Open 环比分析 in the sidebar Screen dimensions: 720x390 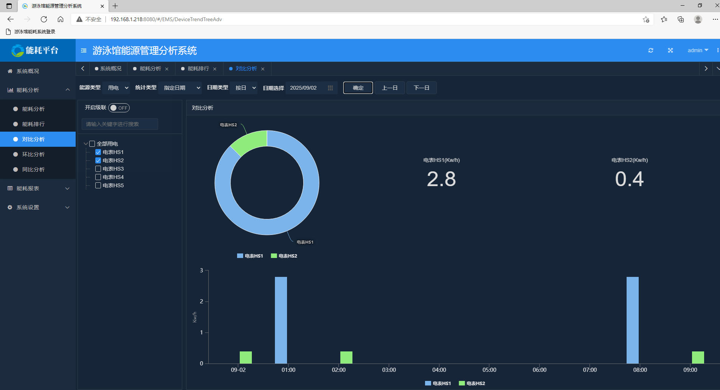tap(33, 154)
